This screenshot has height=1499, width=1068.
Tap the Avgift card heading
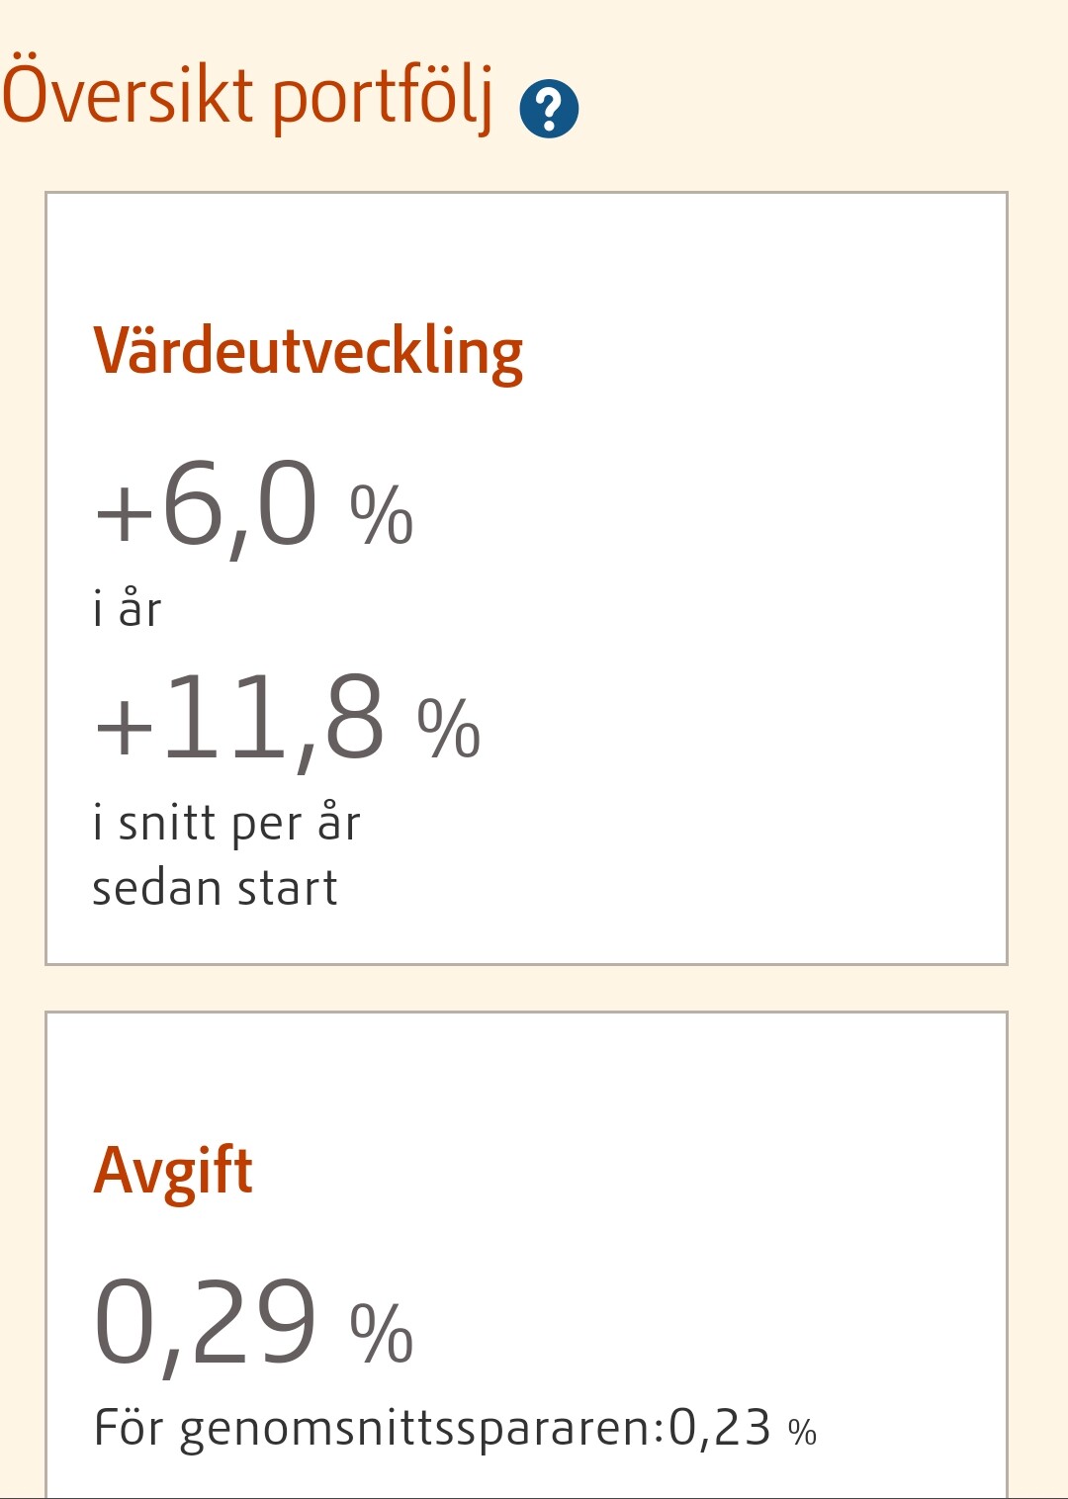173,1171
